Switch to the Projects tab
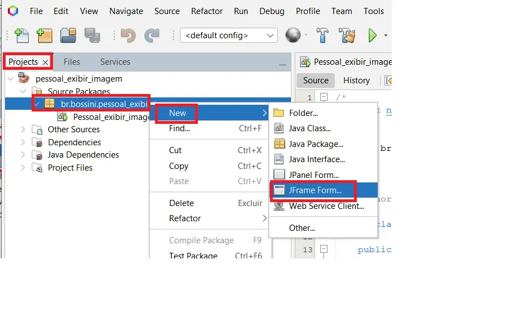The image size is (518, 326). click(23, 62)
